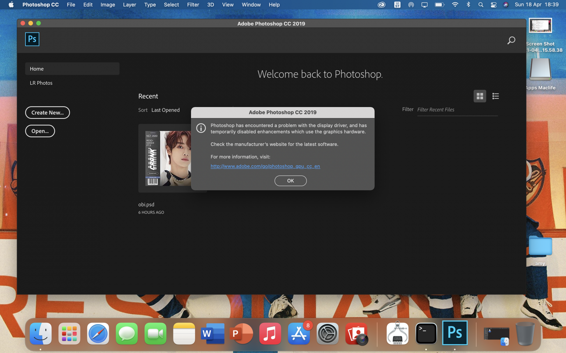The width and height of the screenshot is (566, 353).
Task: Open Terminal from the Dock
Action: click(x=426, y=333)
